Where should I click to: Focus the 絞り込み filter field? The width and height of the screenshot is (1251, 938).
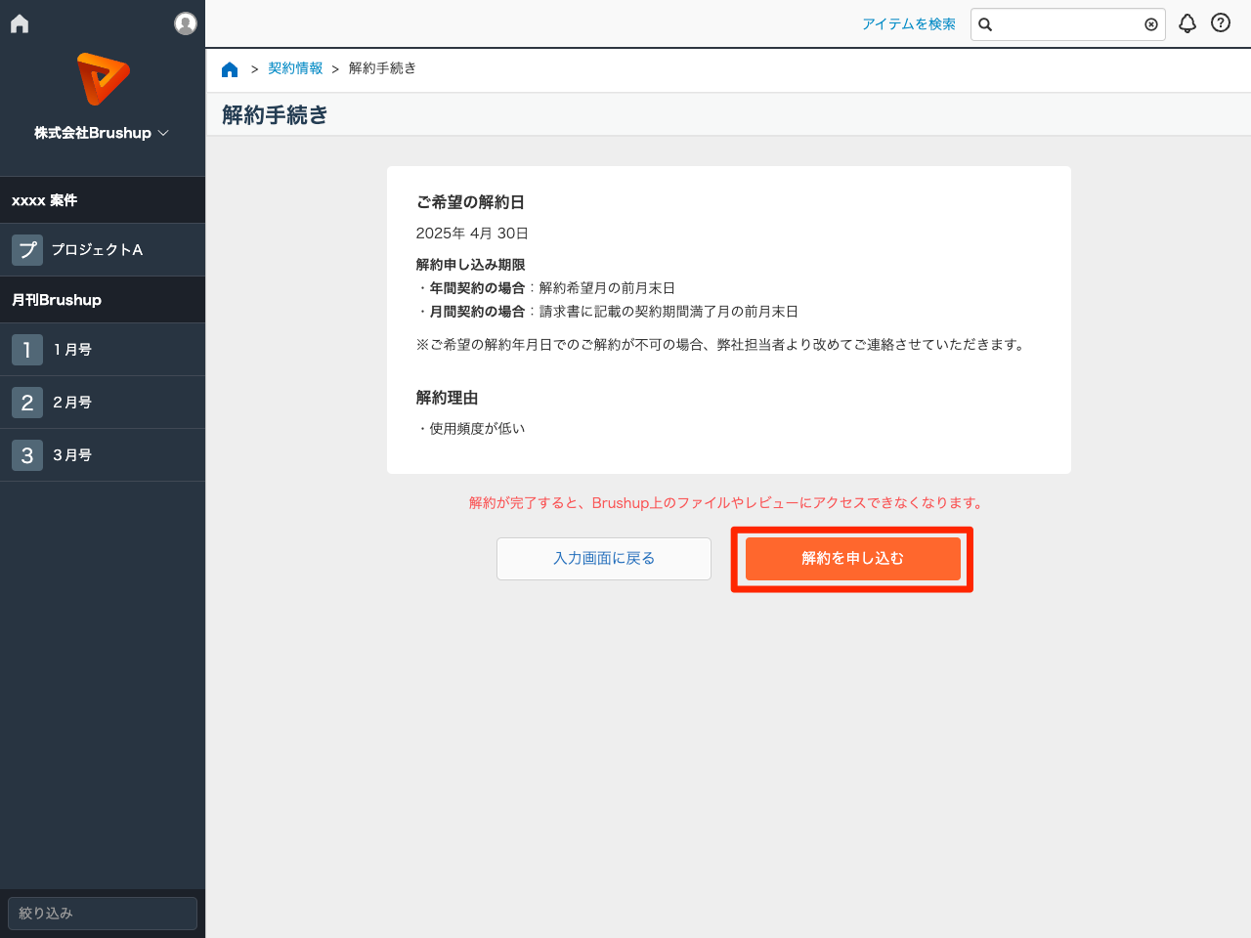click(x=103, y=914)
